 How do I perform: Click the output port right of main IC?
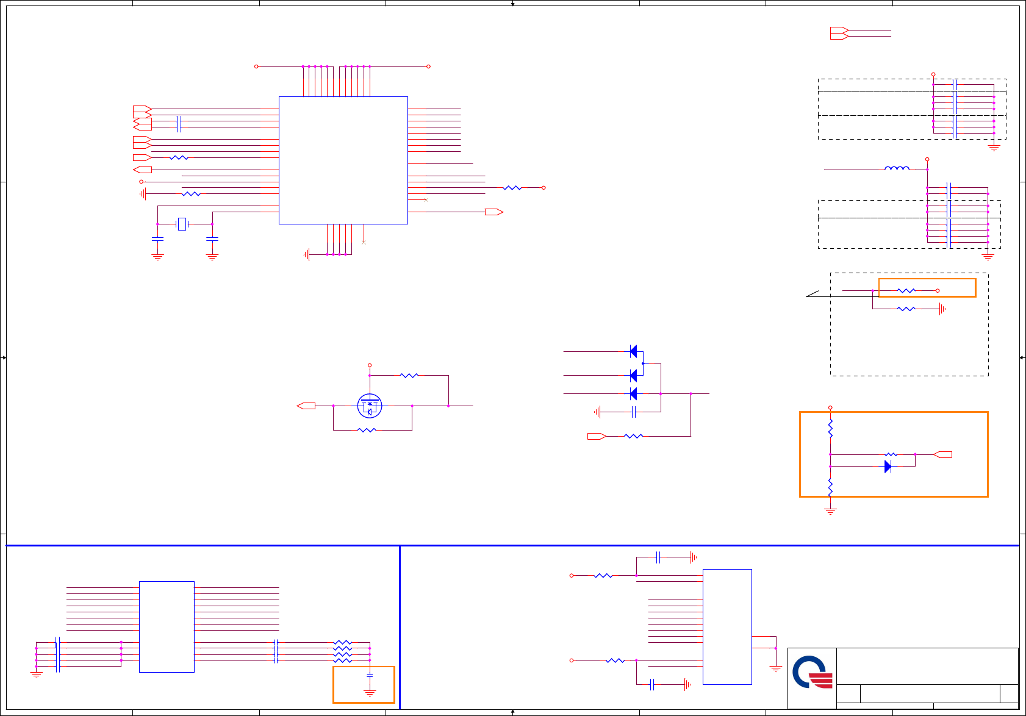click(494, 212)
